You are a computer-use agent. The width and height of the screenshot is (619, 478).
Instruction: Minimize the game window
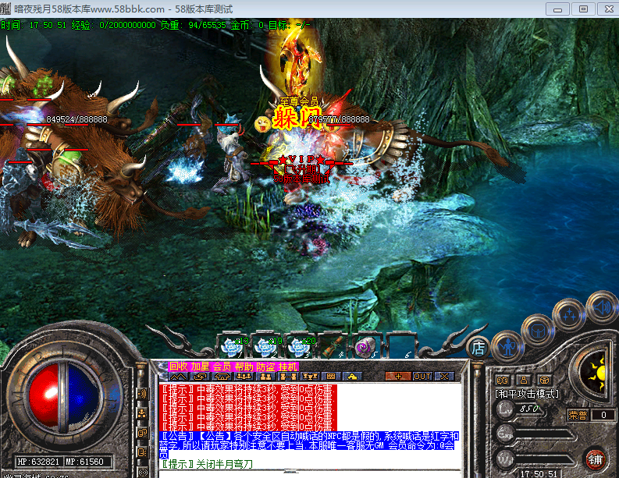[x=557, y=9]
